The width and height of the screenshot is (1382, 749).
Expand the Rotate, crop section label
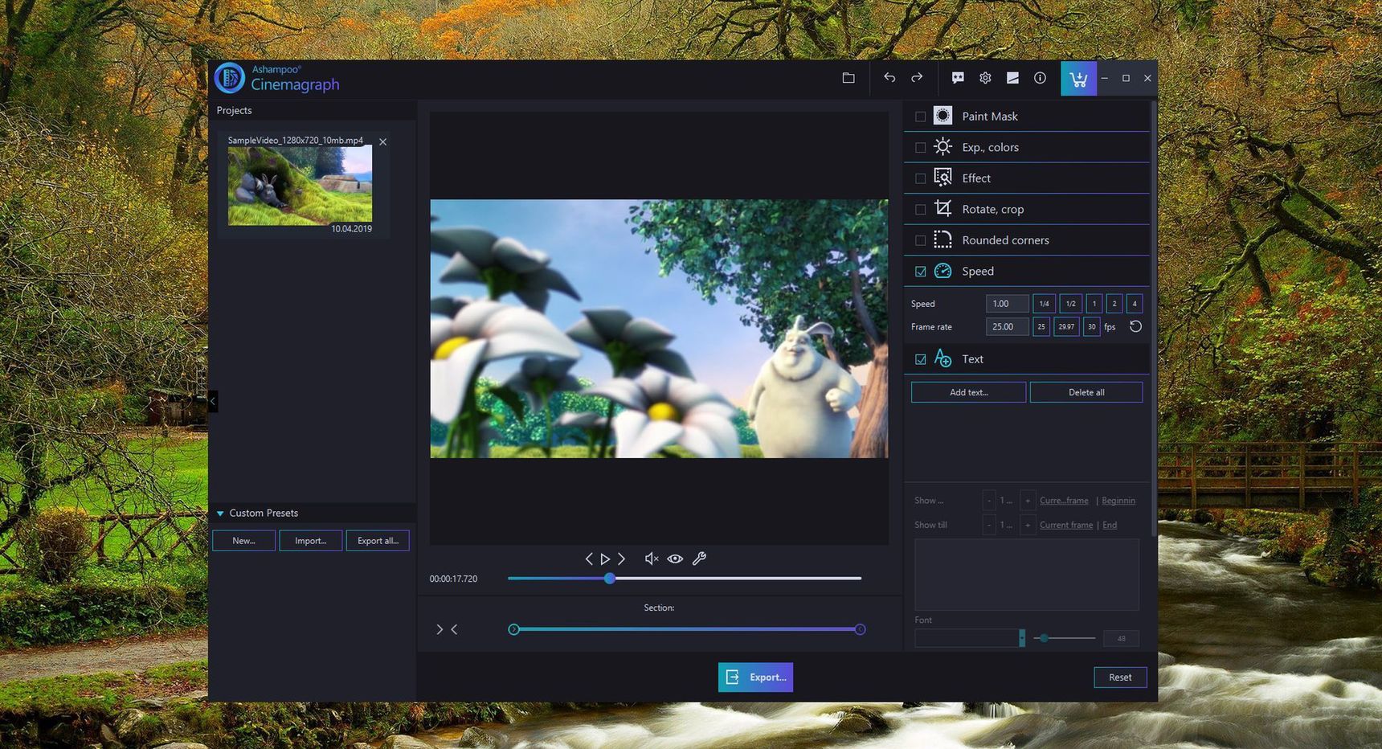(x=993, y=209)
